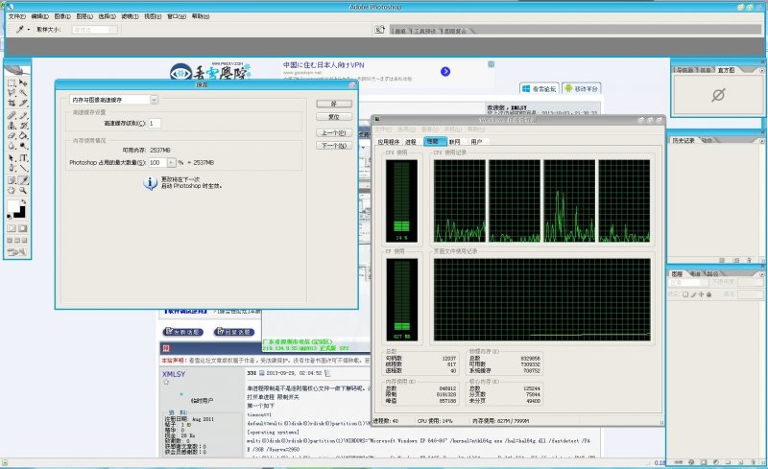Jump to ImageReady from toolbox bottom
This screenshot has width=768, height=469.
click(16, 252)
